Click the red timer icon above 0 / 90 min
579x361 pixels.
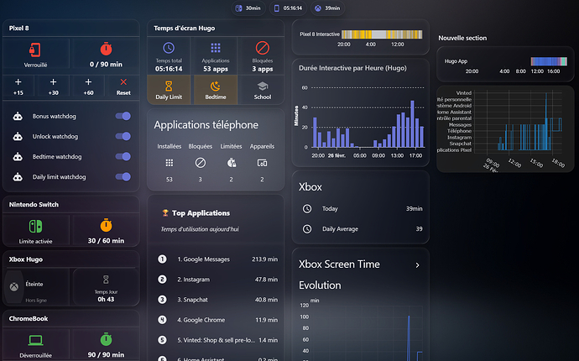tap(106, 48)
